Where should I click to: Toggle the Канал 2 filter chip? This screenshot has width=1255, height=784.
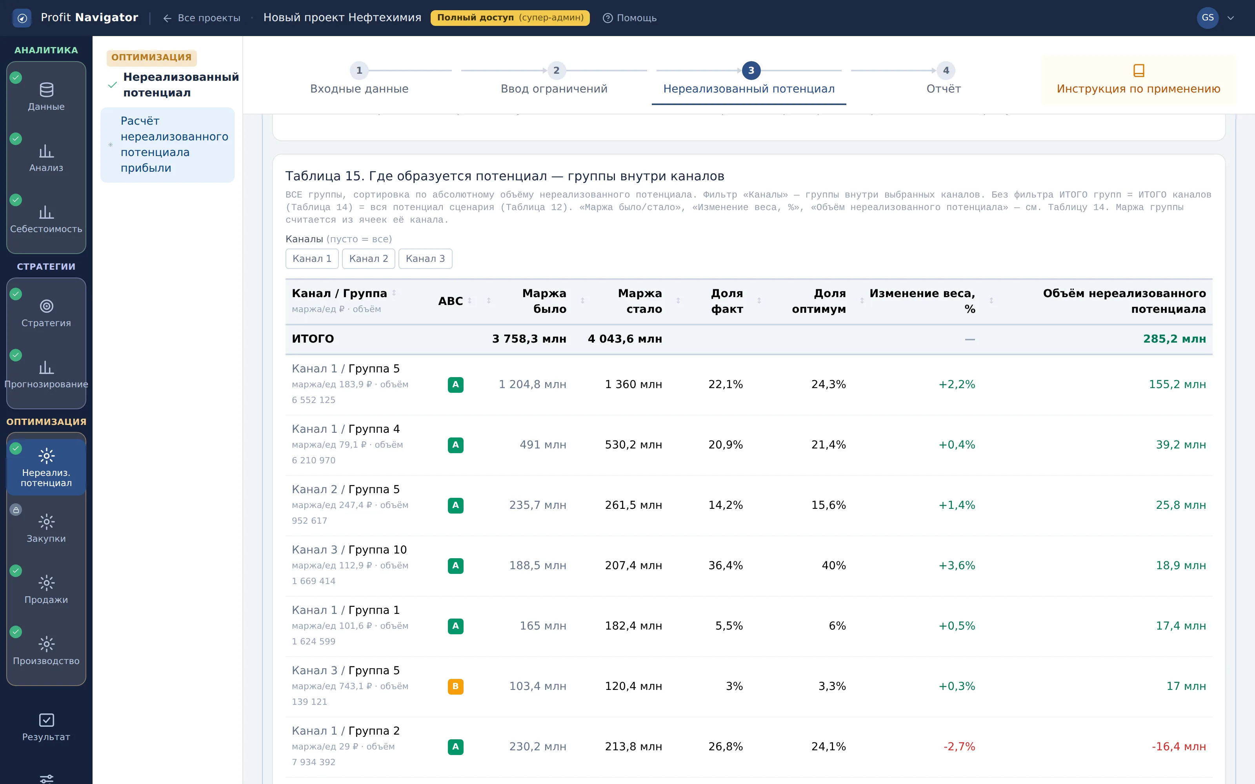pyautogui.click(x=368, y=259)
